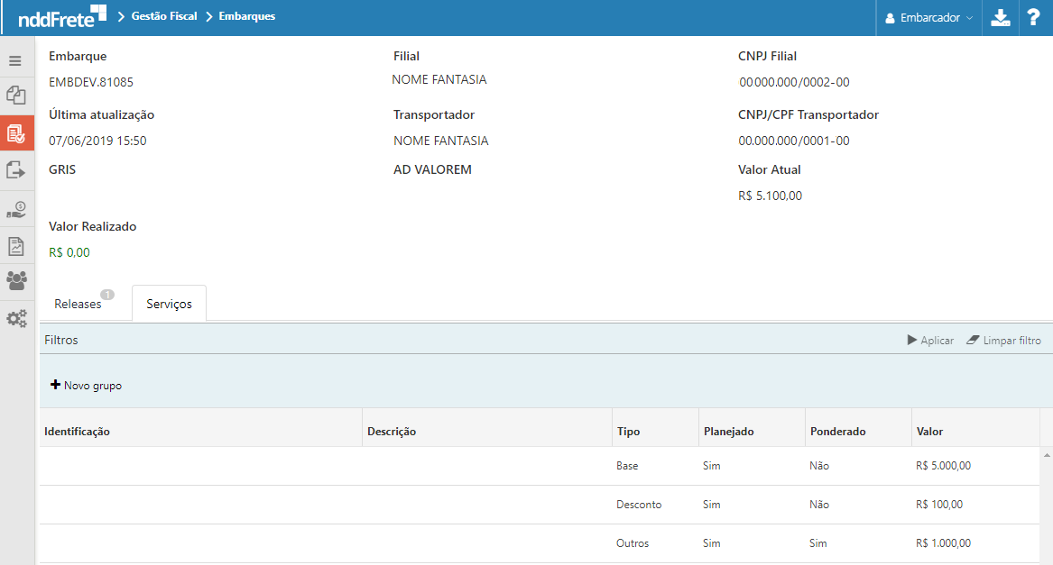Image resolution: width=1053 pixels, height=565 pixels.
Task: Add a Novo grupo filter
Action: click(x=86, y=385)
